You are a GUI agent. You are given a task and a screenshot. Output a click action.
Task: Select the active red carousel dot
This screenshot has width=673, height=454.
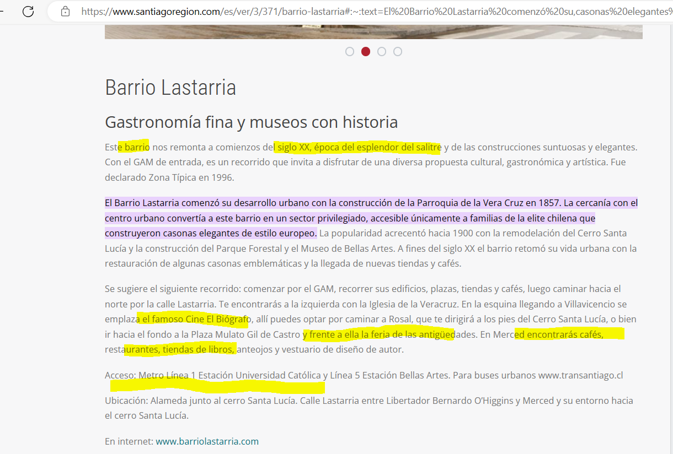(x=366, y=52)
